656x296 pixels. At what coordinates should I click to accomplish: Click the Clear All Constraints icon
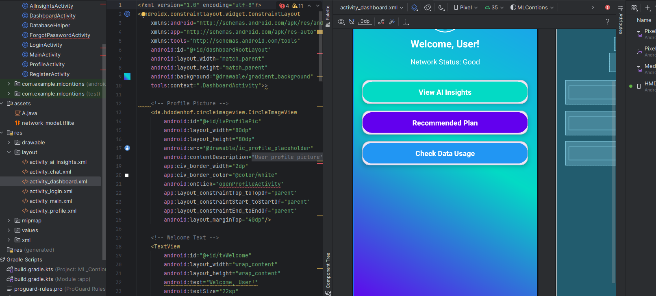381,22
